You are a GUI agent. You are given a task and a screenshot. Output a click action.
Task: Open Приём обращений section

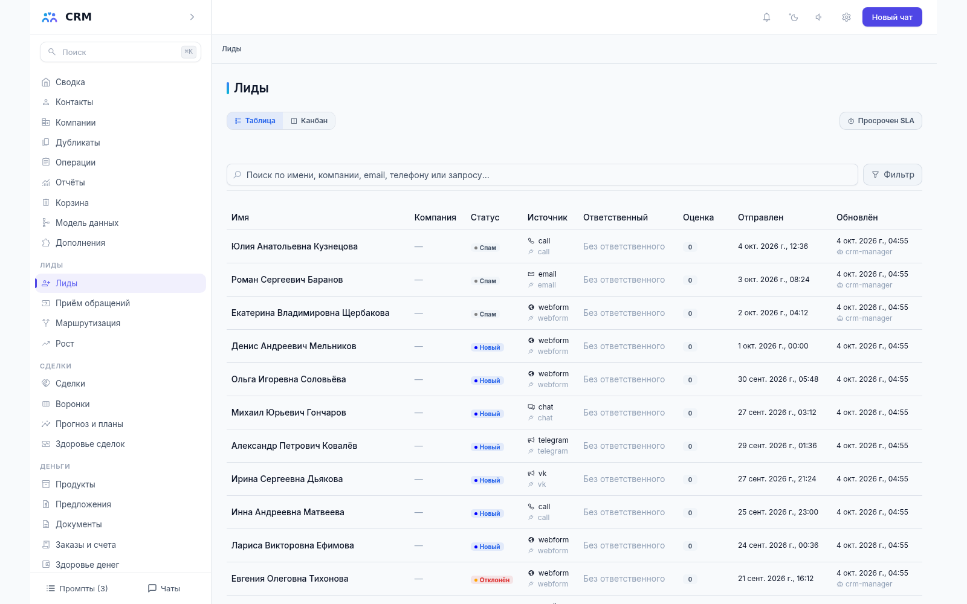click(120, 303)
